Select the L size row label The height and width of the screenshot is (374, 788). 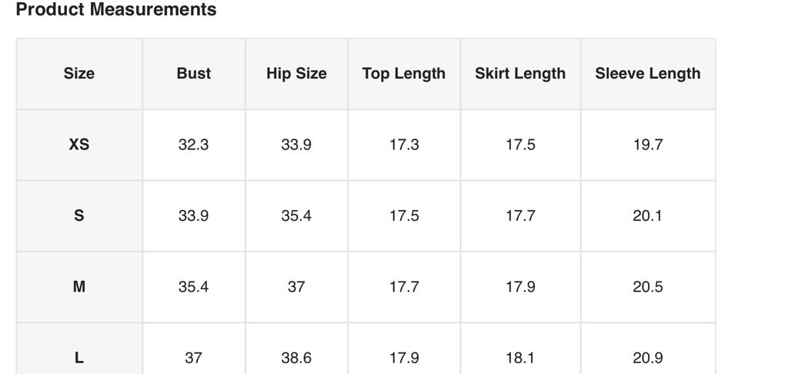click(79, 358)
